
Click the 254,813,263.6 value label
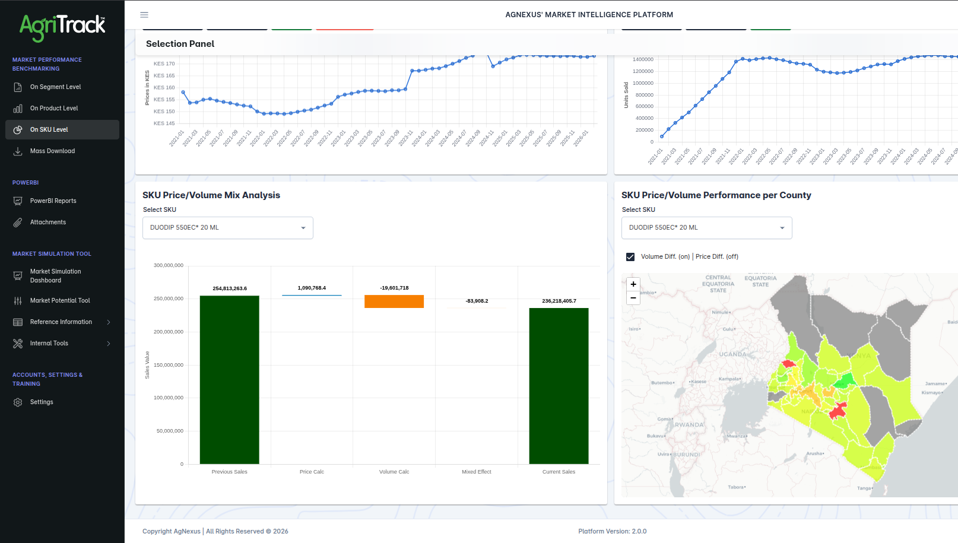click(230, 288)
